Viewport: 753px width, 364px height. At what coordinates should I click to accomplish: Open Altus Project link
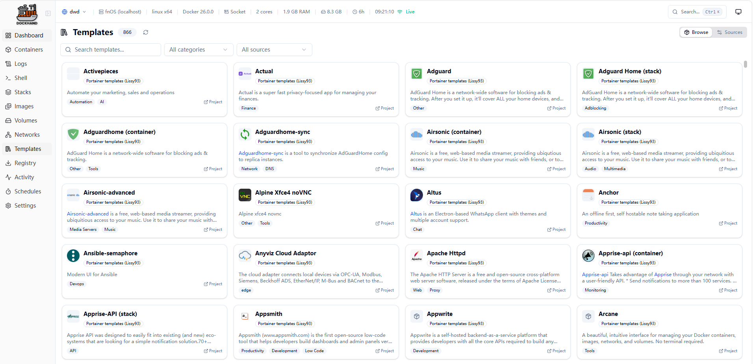[556, 230]
